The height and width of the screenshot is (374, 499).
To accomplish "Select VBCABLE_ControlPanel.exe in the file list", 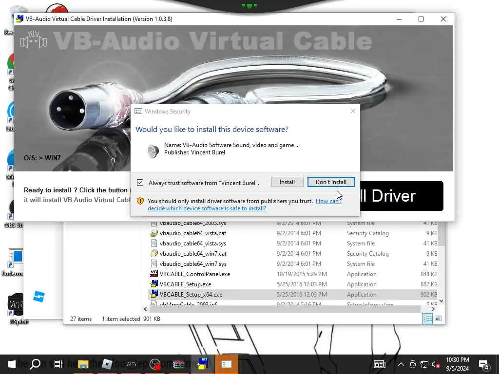I will (195, 274).
